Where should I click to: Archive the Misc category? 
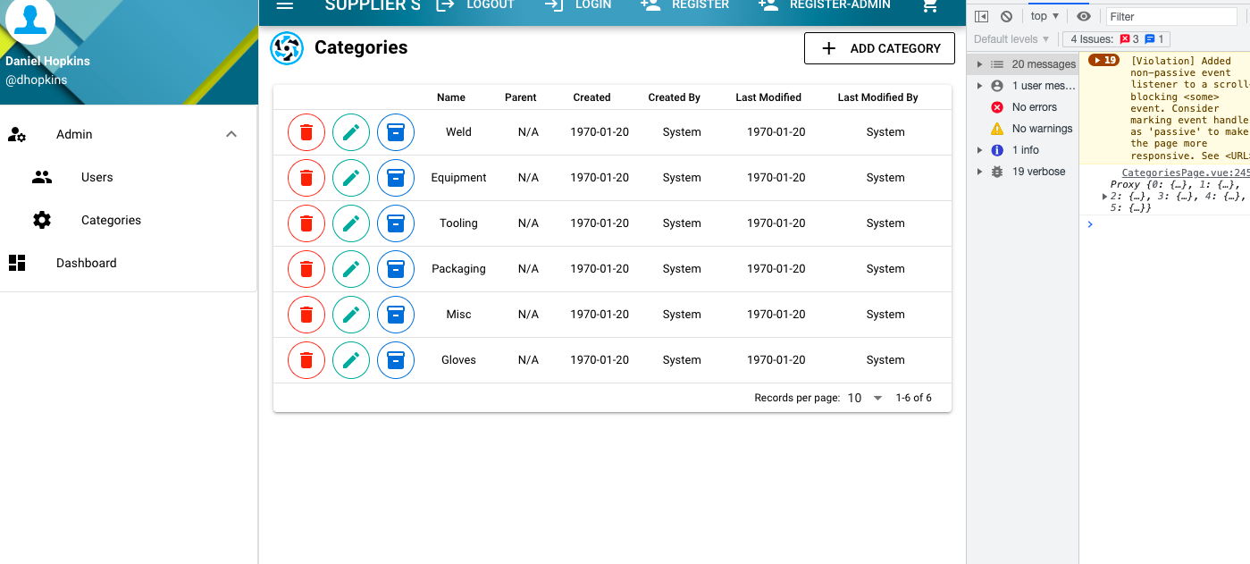click(396, 315)
